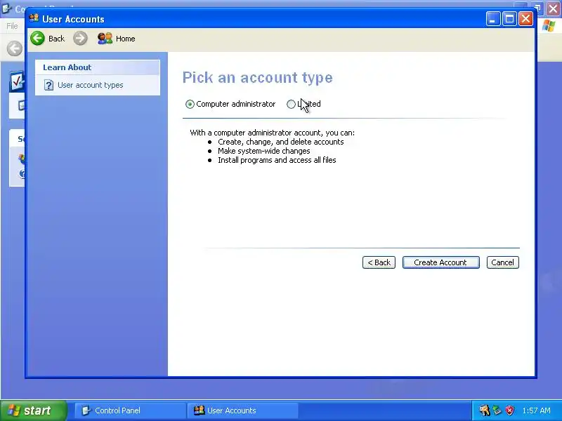Click the text Install programs and access all files

coord(277,160)
